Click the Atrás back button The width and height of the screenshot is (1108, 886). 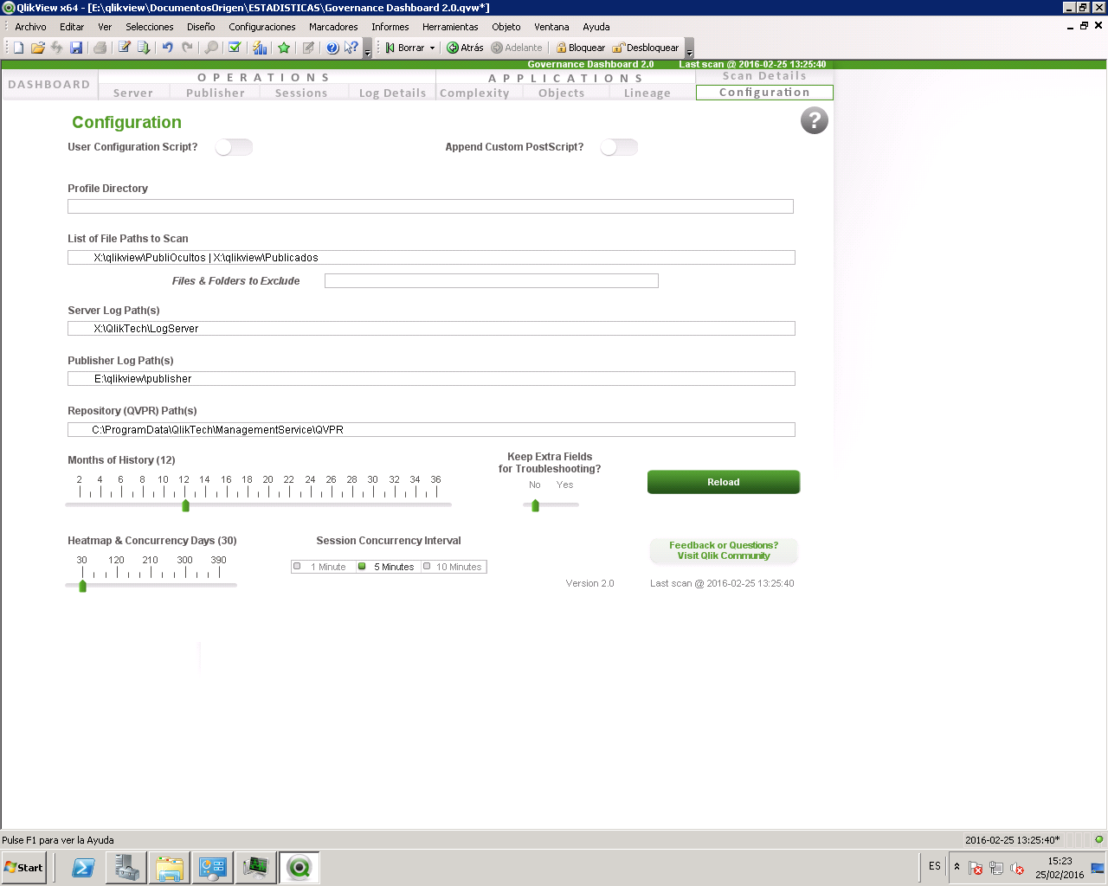[465, 48]
